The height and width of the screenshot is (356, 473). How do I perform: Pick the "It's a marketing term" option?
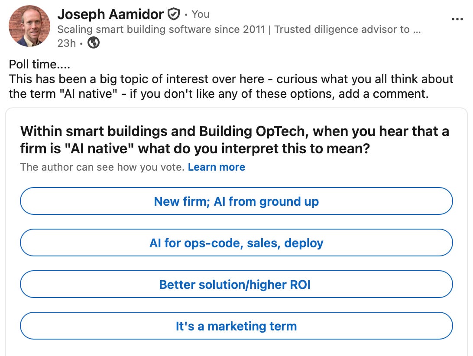pos(236,326)
